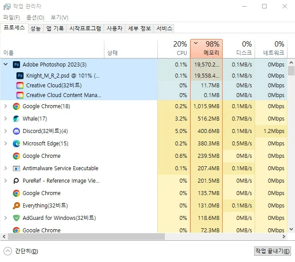This screenshot has width=295, height=262.
Task: Click the 19,570.2... memory value
Action: point(207,65)
